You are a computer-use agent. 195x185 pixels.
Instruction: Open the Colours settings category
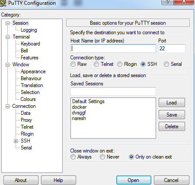[x=28, y=99]
